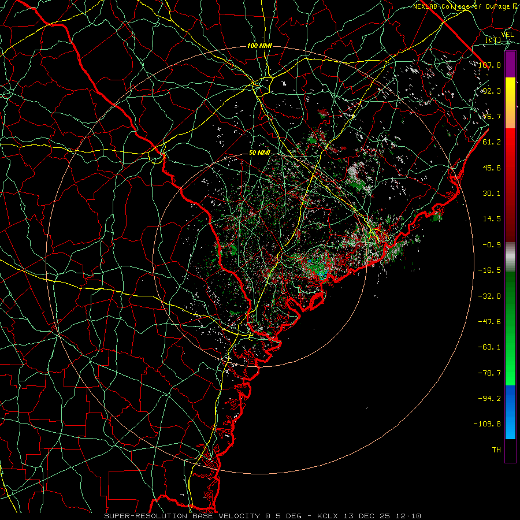This screenshot has width=520, height=520.
Task: Click the -109.8 velocity legend value
Action: point(487,424)
